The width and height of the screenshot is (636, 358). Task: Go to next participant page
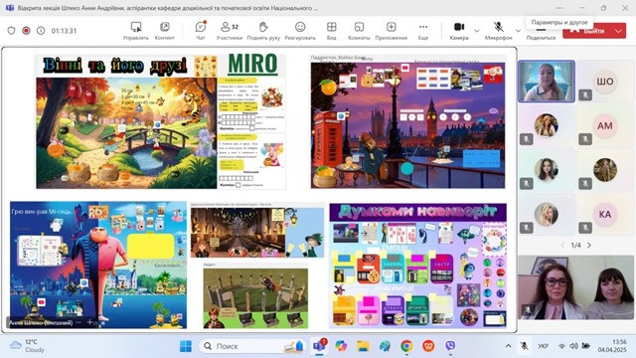(589, 246)
